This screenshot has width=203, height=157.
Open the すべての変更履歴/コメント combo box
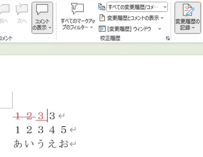(x=137, y=7)
